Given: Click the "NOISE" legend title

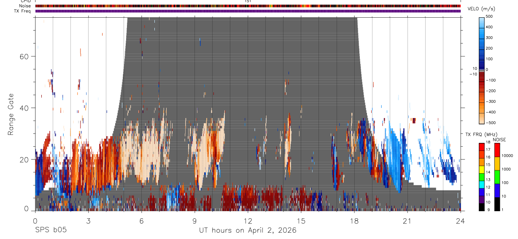Looking at the screenshot, I should [499, 140].
